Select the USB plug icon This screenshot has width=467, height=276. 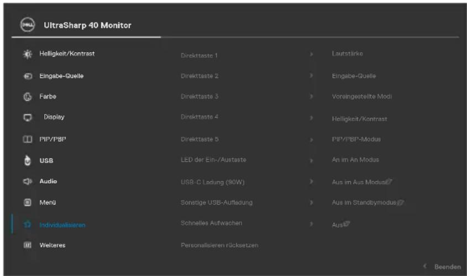pyautogui.click(x=28, y=160)
